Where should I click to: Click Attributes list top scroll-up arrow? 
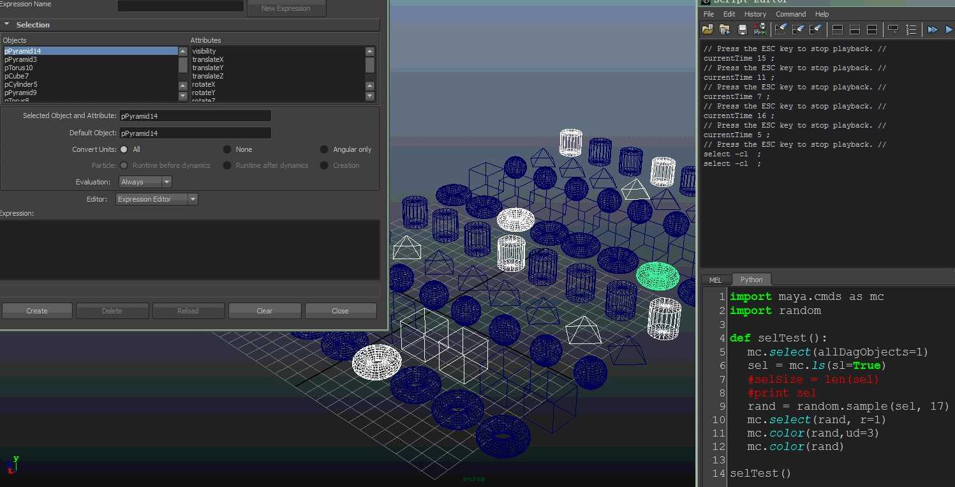(x=370, y=51)
